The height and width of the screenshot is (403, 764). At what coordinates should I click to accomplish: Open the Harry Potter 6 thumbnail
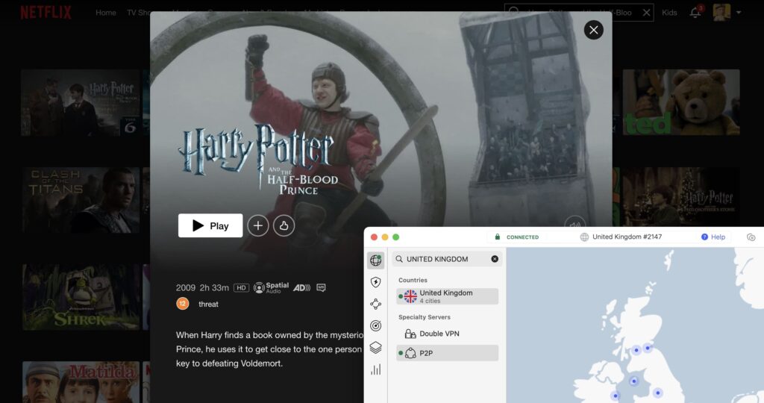[81, 102]
